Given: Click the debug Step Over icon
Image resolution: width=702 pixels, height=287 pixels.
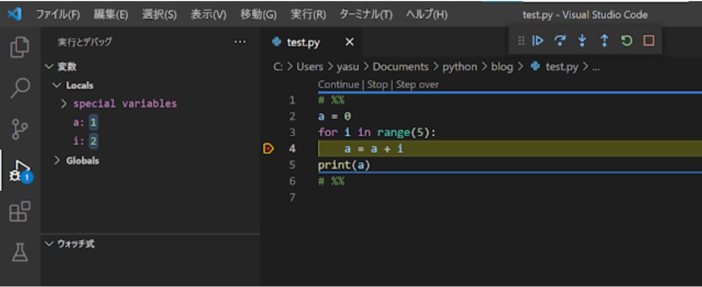Looking at the screenshot, I should pyautogui.click(x=560, y=41).
